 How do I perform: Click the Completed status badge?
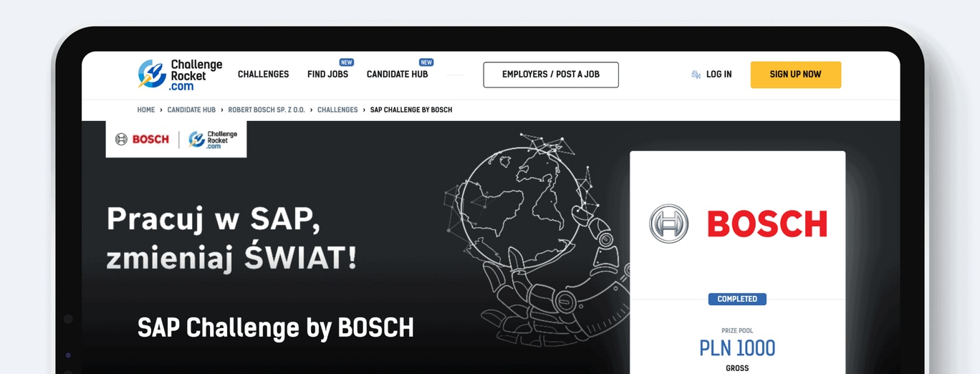coord(737,299)
